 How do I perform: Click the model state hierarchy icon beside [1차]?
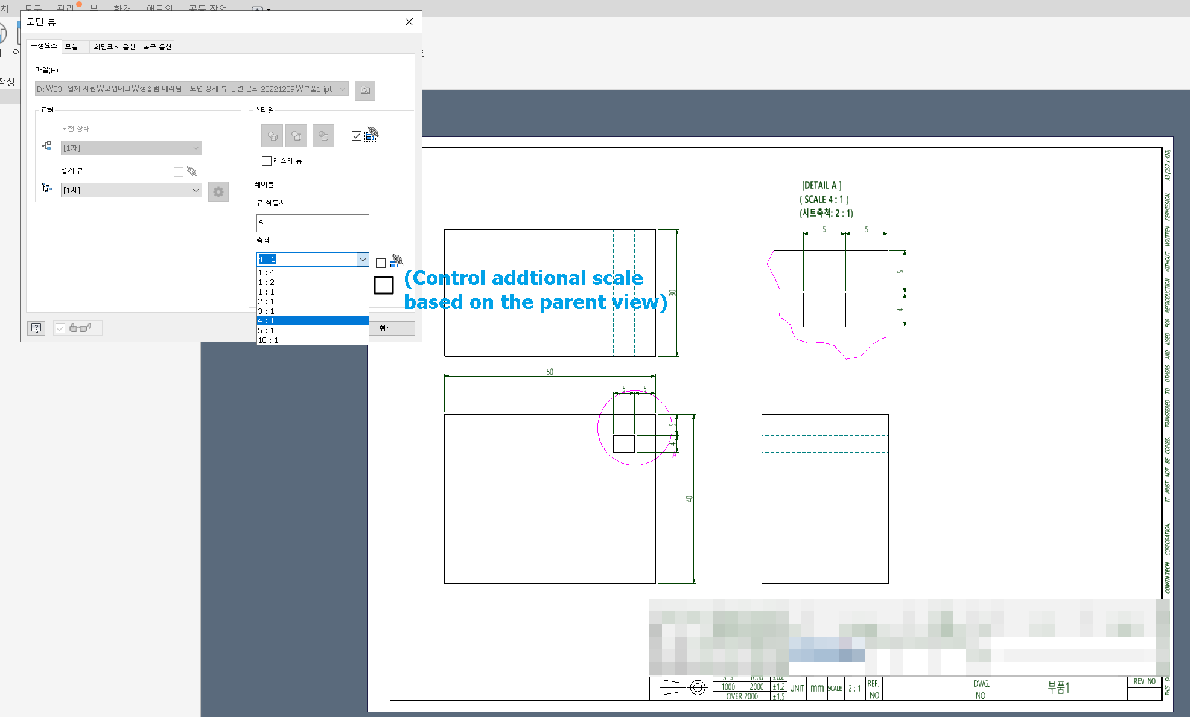[x=46, y=145]
